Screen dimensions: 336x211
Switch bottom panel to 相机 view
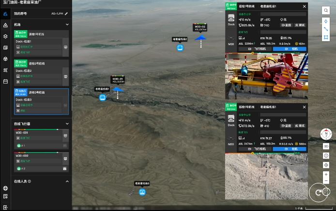tap(290, 149)
